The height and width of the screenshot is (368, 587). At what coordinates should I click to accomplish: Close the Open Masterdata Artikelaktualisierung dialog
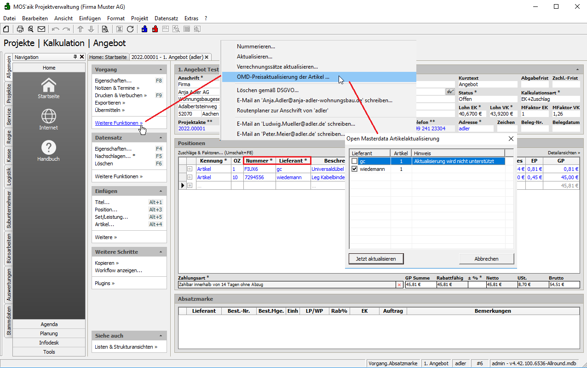coord(511,139)
